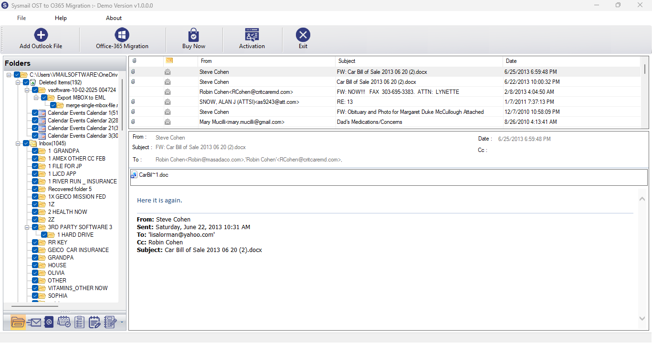Click the Buy Now shopping bag icon

pyautogui.click(x=194, y=35)
